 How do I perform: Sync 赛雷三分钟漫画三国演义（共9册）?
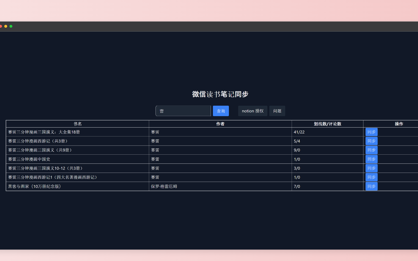click(372, 150)
